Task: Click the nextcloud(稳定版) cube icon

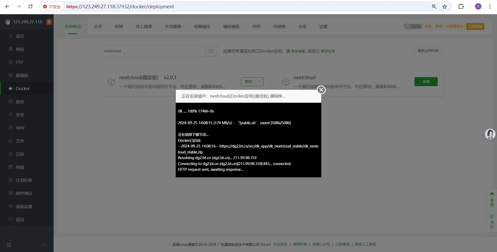Action: click(111, 81)
